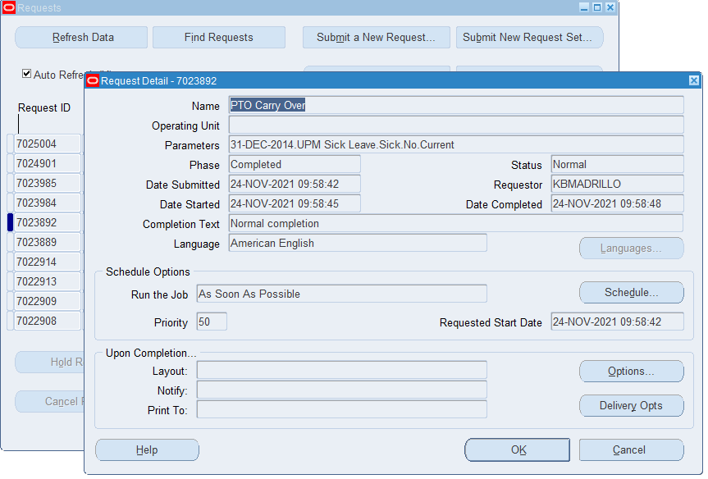Click the Refresh Data button
Viewport: 708px width, 479px height.
80,37
